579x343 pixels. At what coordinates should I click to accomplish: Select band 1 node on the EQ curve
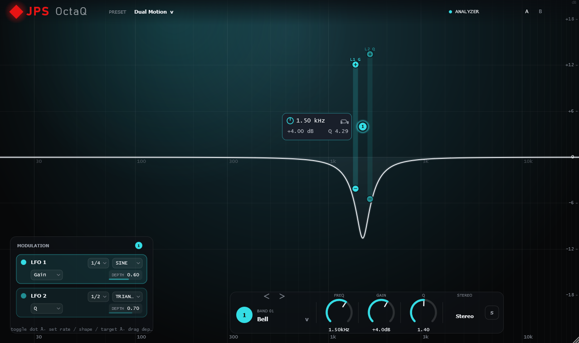click(363, 127)
